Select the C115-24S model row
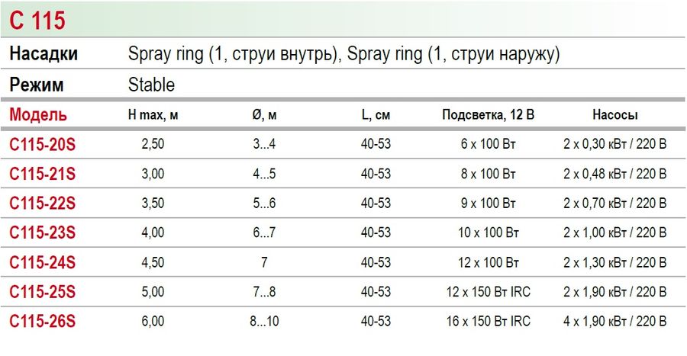687x356 pixels. click(42, 262)
